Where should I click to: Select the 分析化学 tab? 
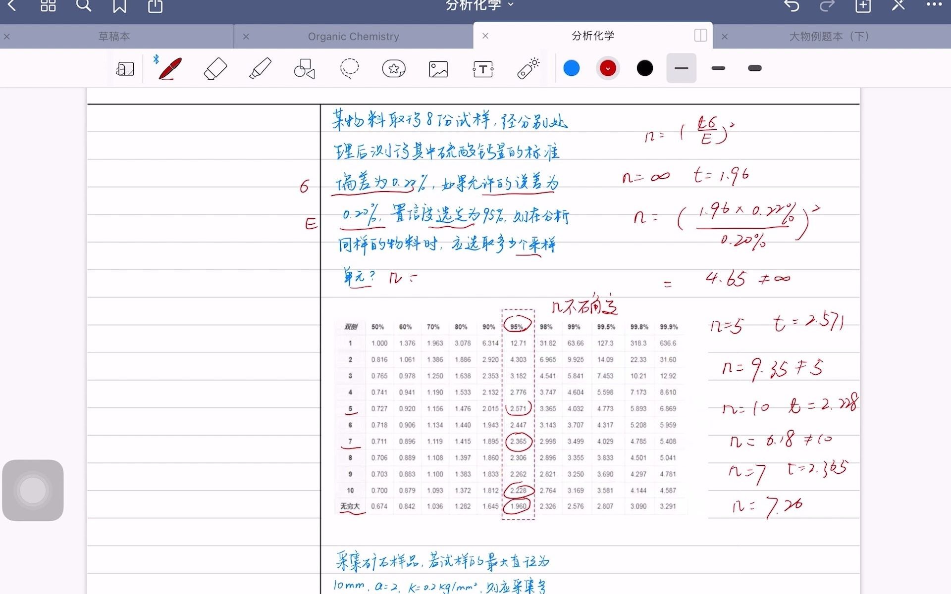pyautogui.click(x=592, y=36)
